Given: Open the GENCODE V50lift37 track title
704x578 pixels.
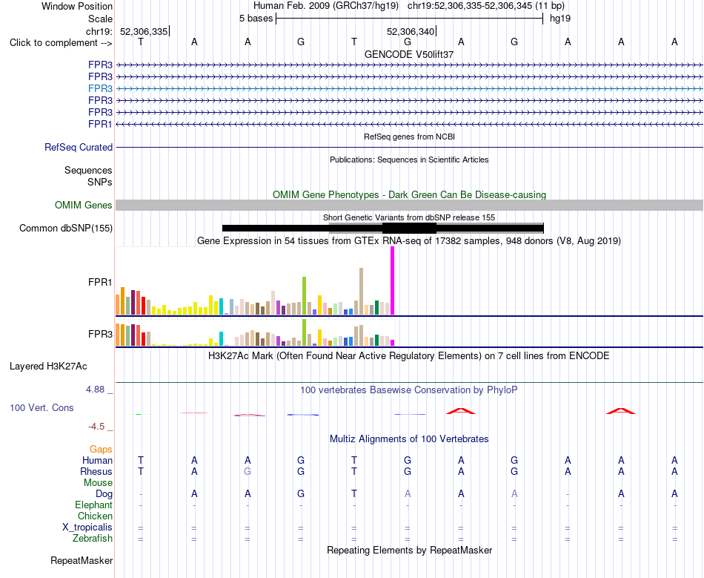Looking at the screenshot, I should (x=409, y=54).
